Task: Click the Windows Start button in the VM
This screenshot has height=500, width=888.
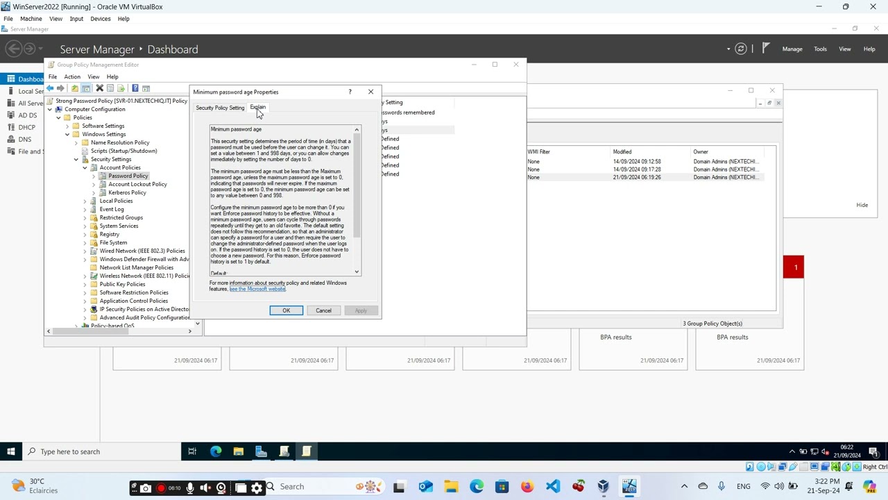Action: coord(11,451)
